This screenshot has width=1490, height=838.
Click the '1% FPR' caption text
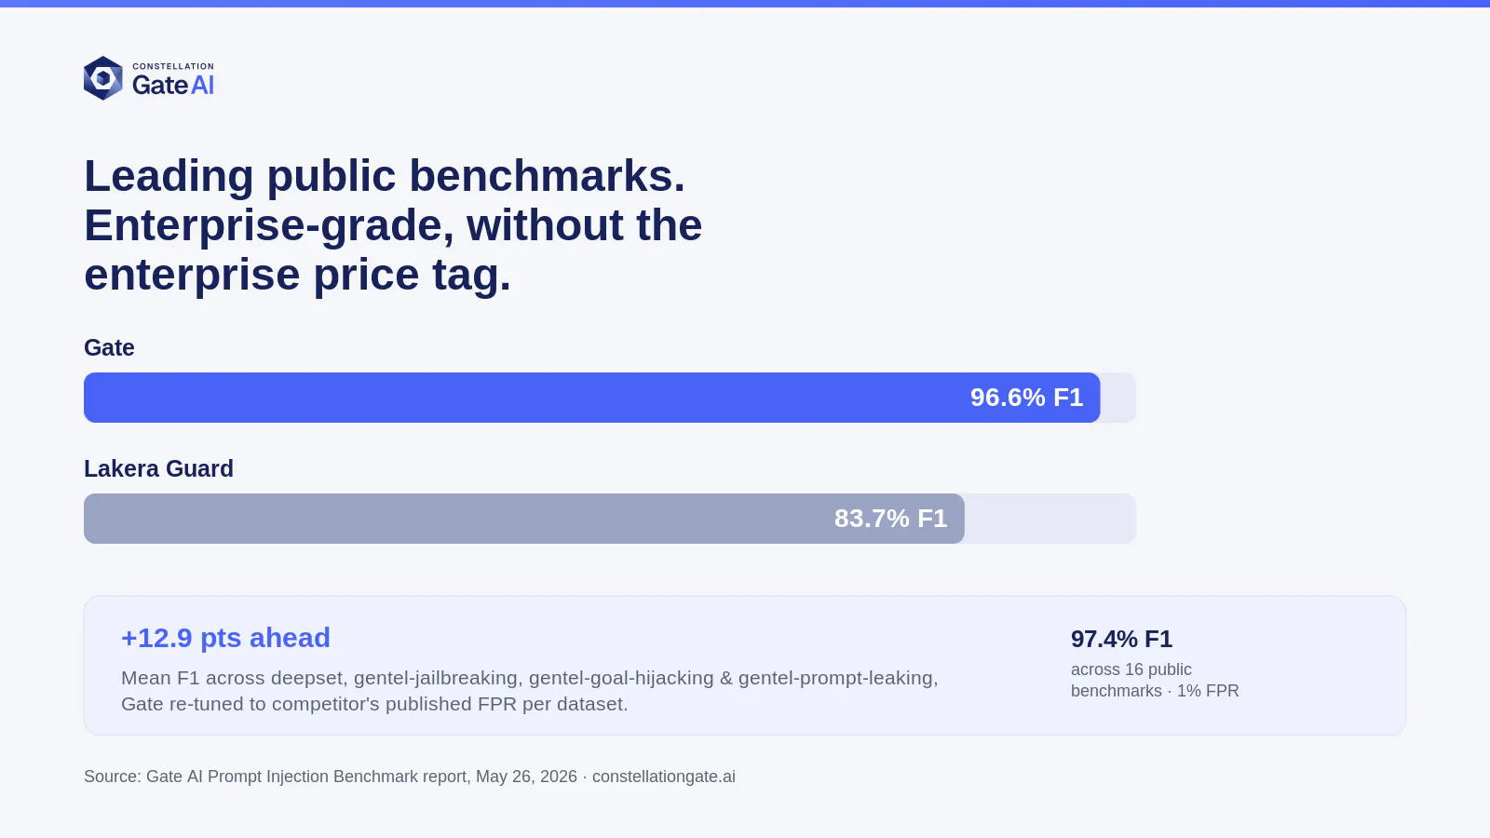[x=1208, y=691]
